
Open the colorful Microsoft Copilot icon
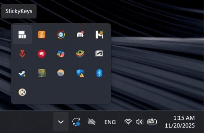(61, 54)
